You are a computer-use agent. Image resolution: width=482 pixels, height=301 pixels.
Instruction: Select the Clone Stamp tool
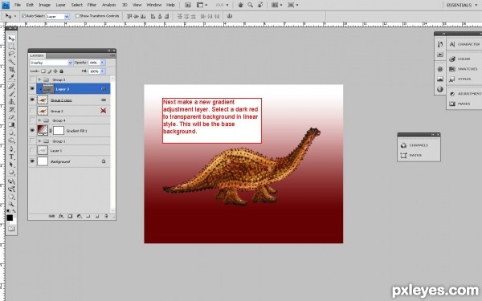[x=11, y=101]
